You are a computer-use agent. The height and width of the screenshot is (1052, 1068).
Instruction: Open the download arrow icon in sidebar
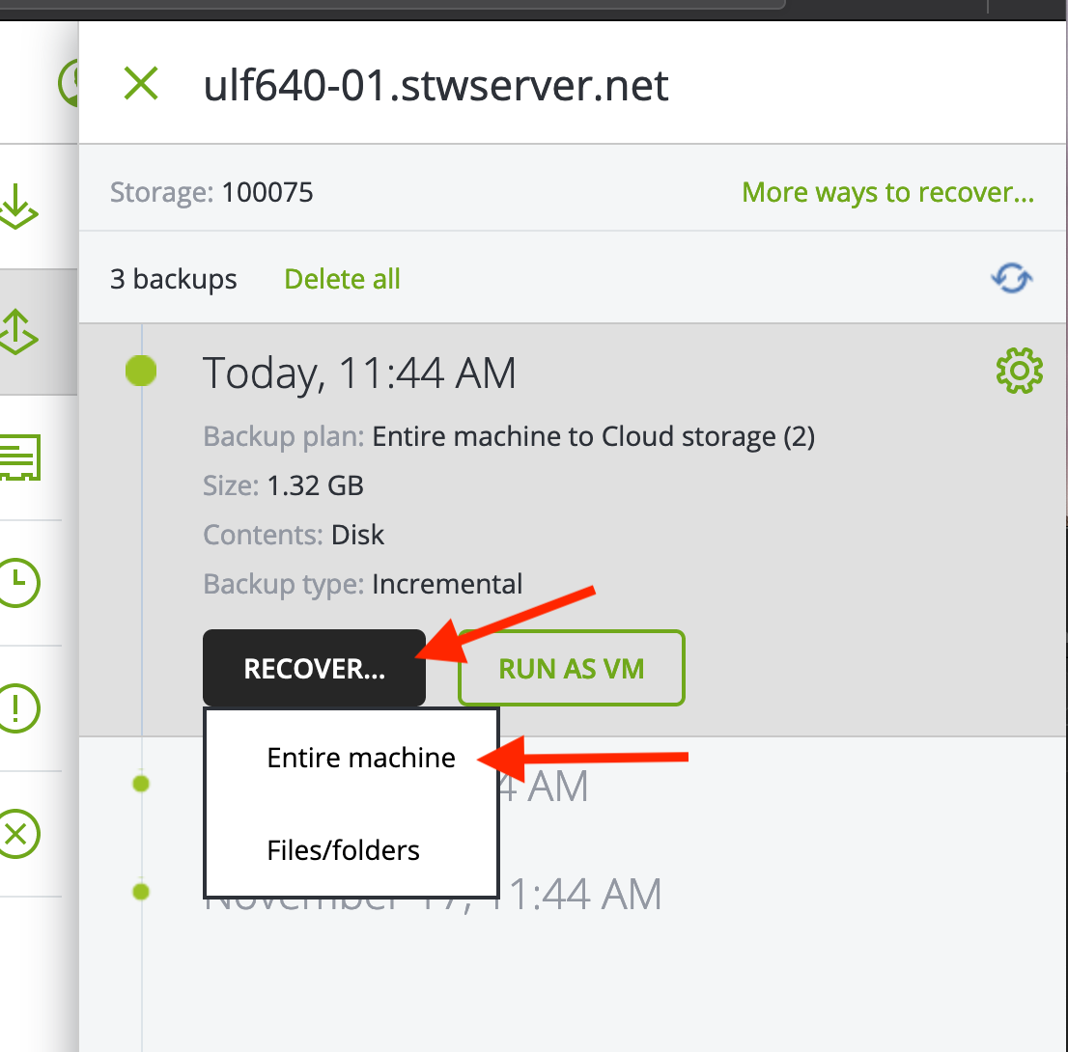tap(17, 207)
